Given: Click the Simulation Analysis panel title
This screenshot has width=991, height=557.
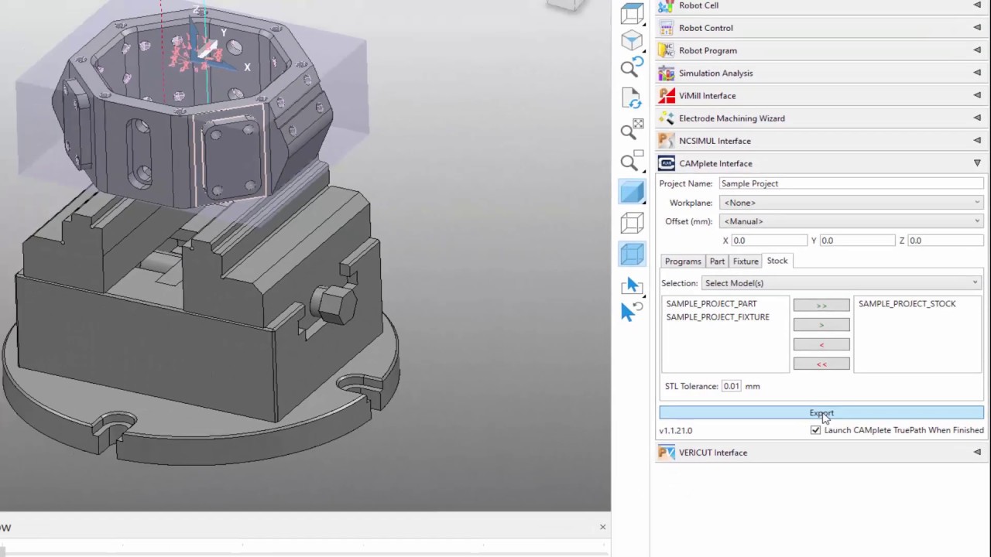Looking at the screenshot, I should coord(715,73).
